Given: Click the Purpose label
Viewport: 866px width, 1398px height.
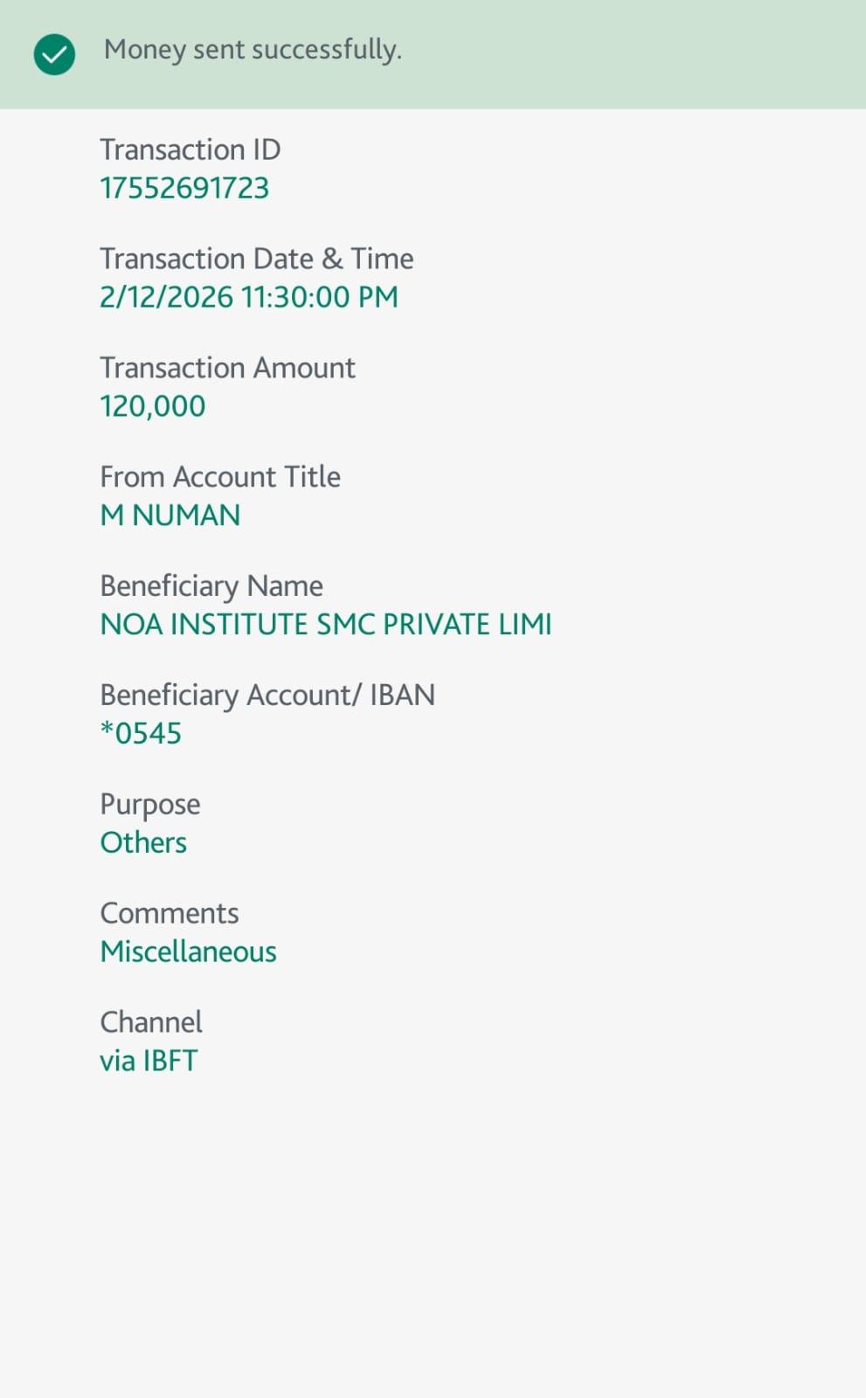Looking at the screenshot, I should tap(150, 804).
